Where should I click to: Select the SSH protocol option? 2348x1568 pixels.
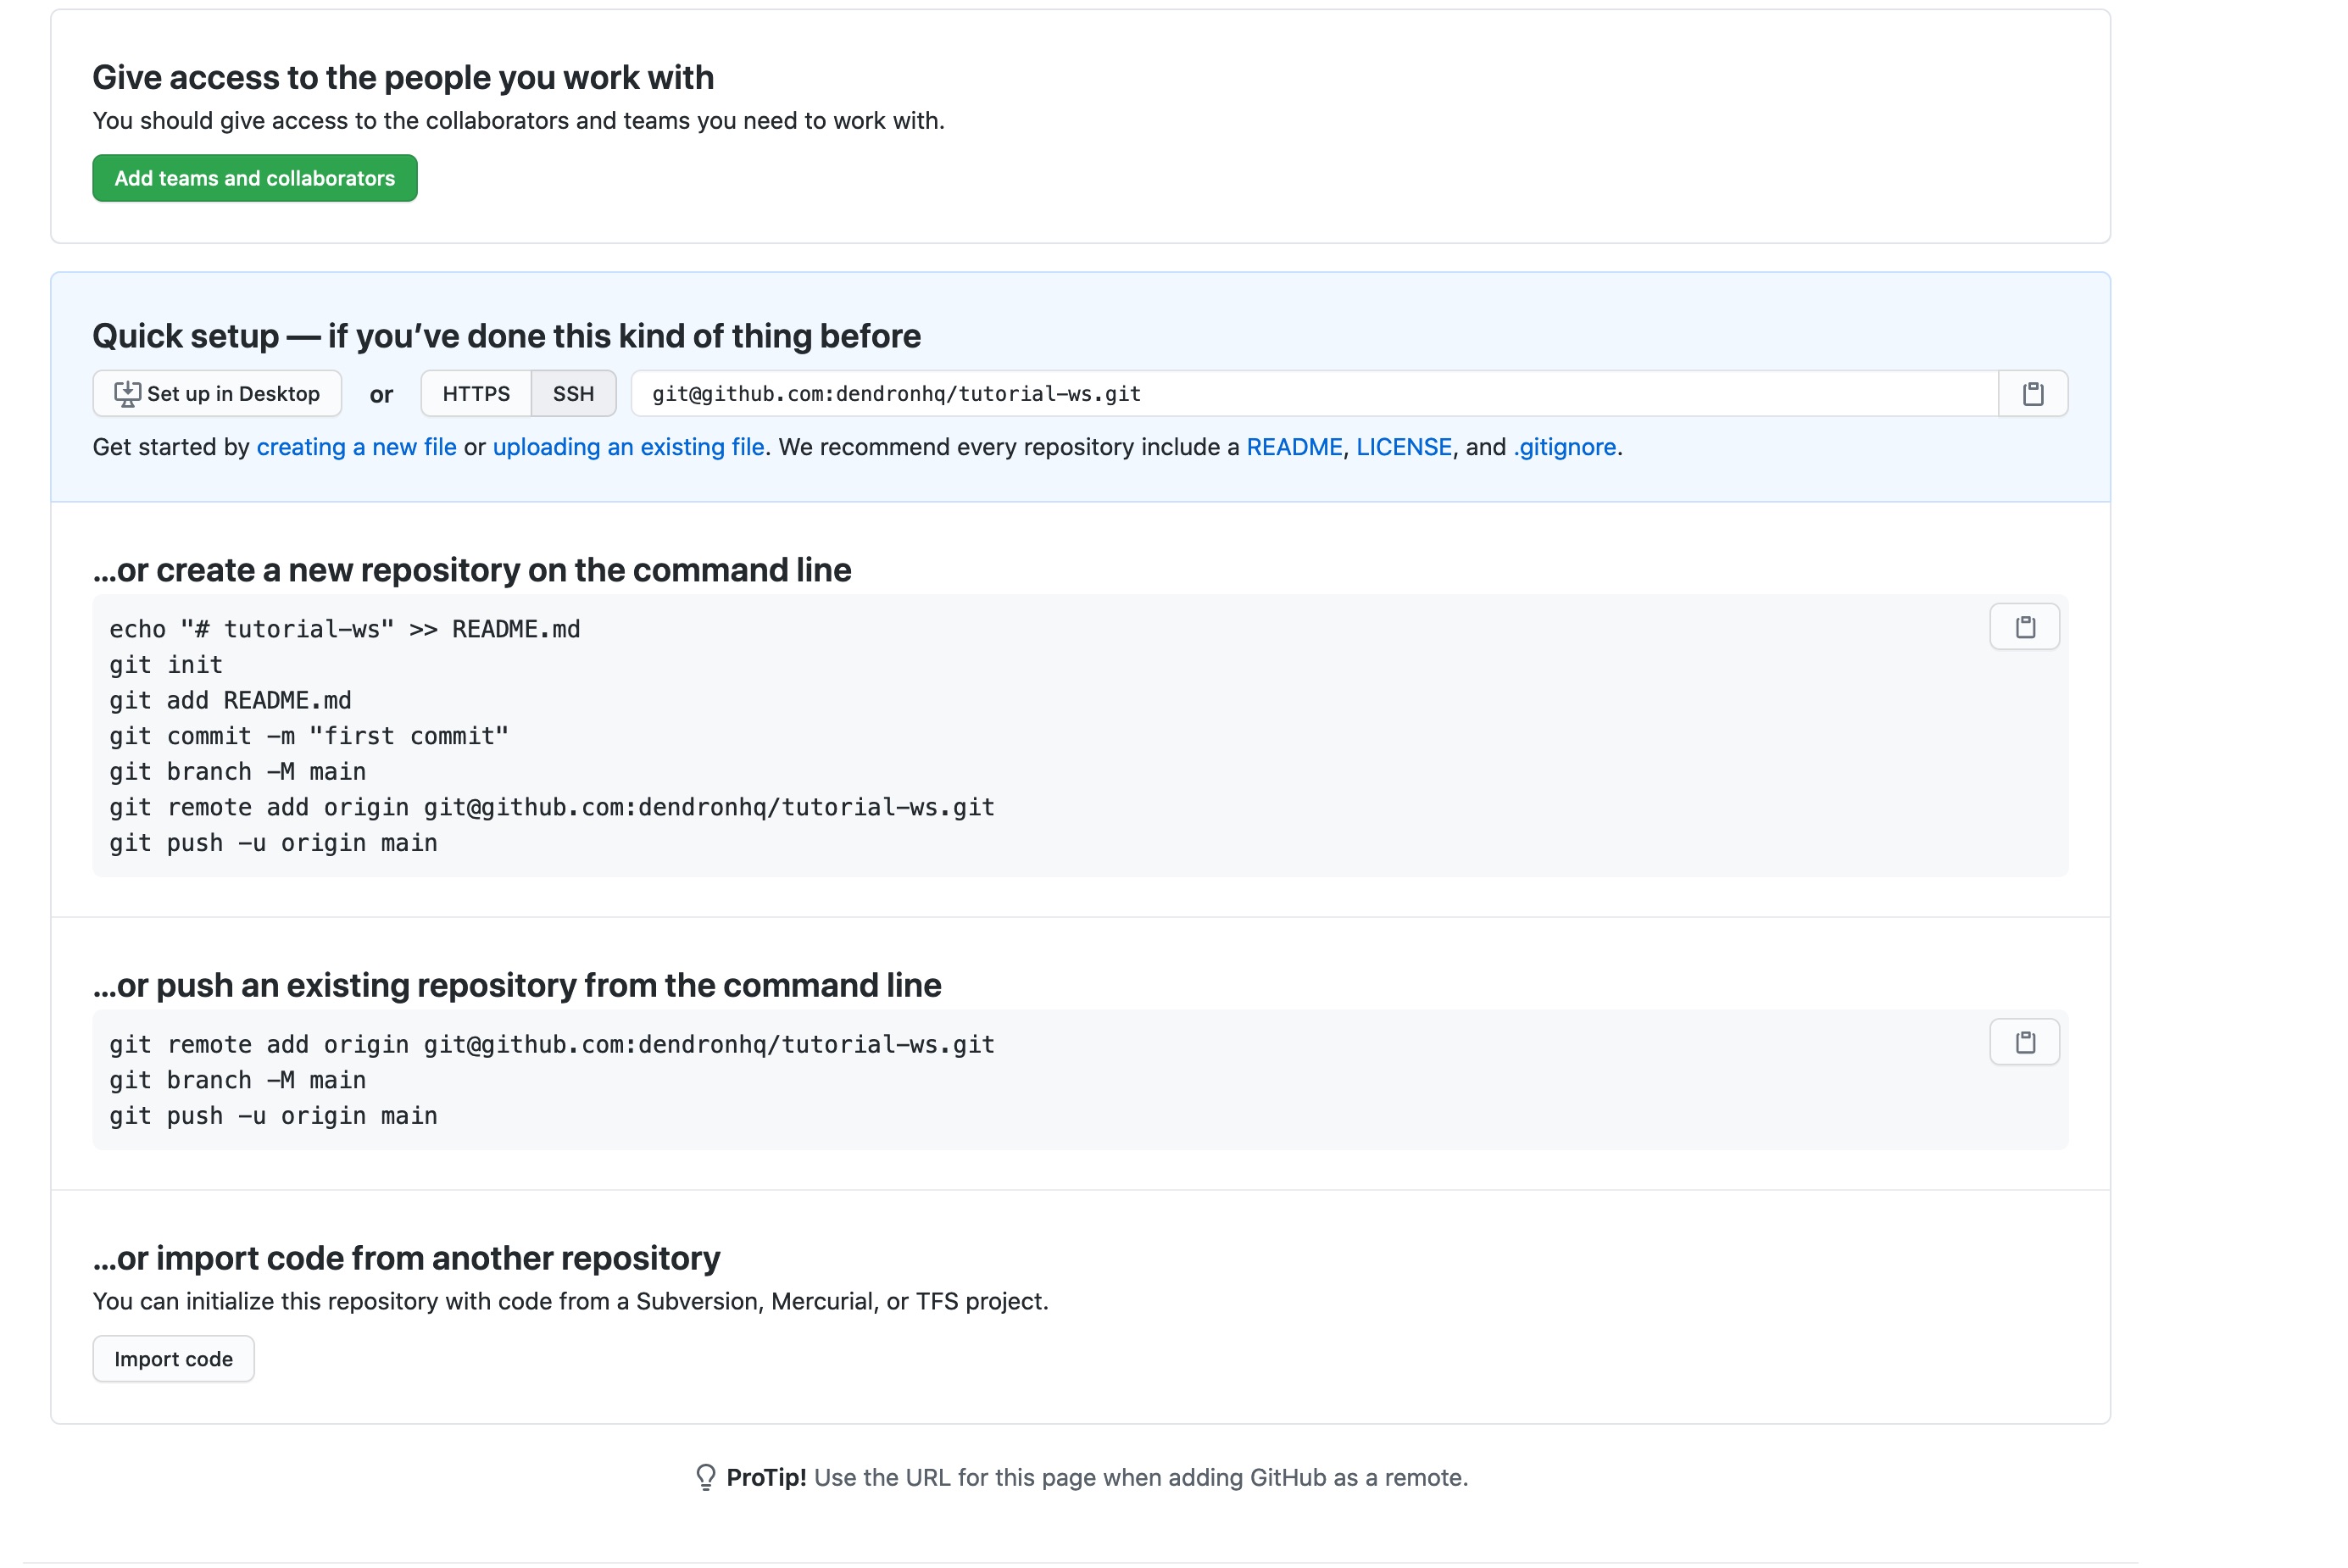pyautogui.click(x=573, y=394)
